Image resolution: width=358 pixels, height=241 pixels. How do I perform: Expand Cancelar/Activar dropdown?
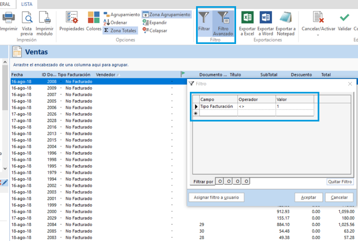point(318,35)
